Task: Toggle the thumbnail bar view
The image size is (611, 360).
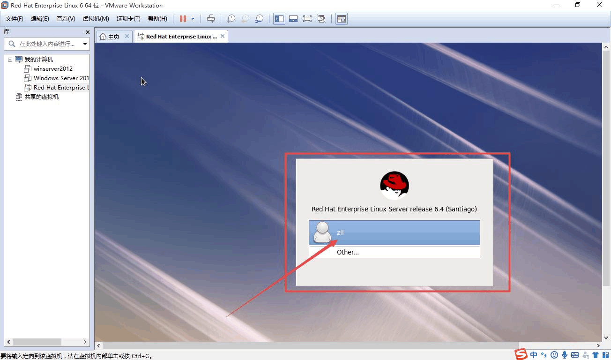Action: [x=293, y=19]
